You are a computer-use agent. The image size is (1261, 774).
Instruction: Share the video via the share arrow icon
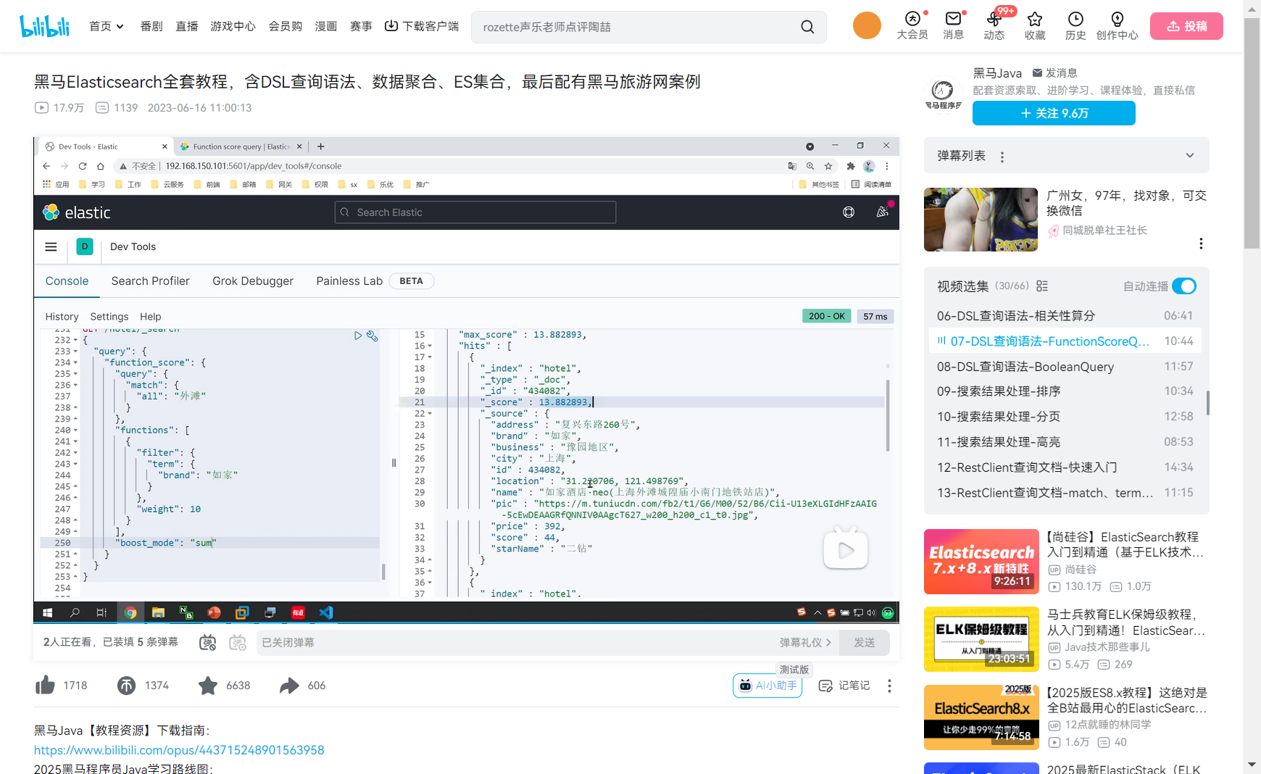[x=290, y=685]
